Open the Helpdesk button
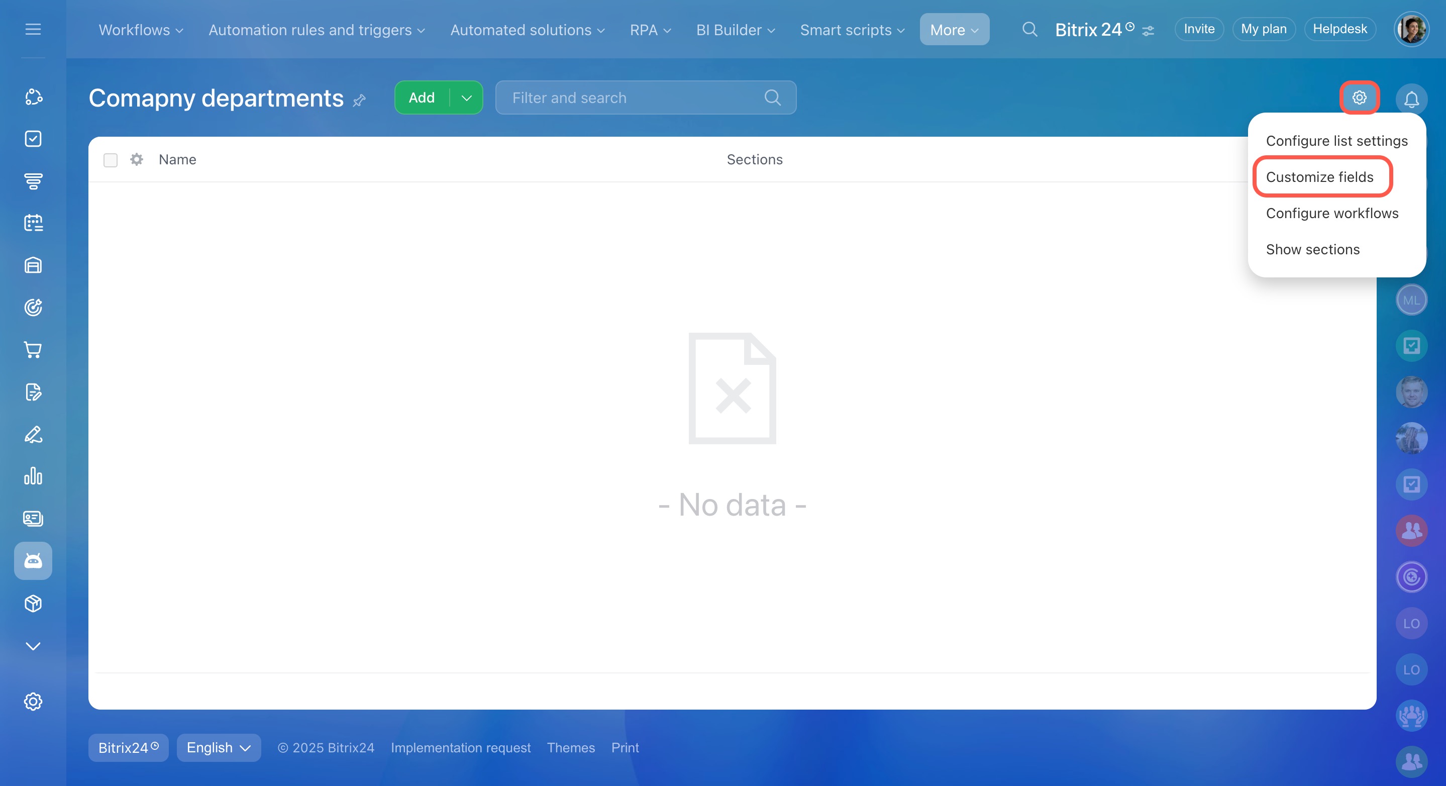 click(x=1340, y=29)
